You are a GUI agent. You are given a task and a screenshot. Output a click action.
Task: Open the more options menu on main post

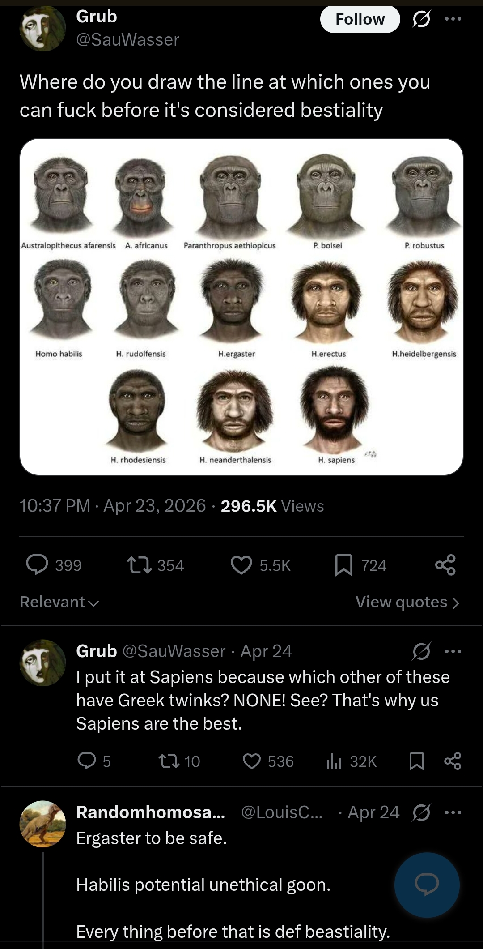(453, 19)
